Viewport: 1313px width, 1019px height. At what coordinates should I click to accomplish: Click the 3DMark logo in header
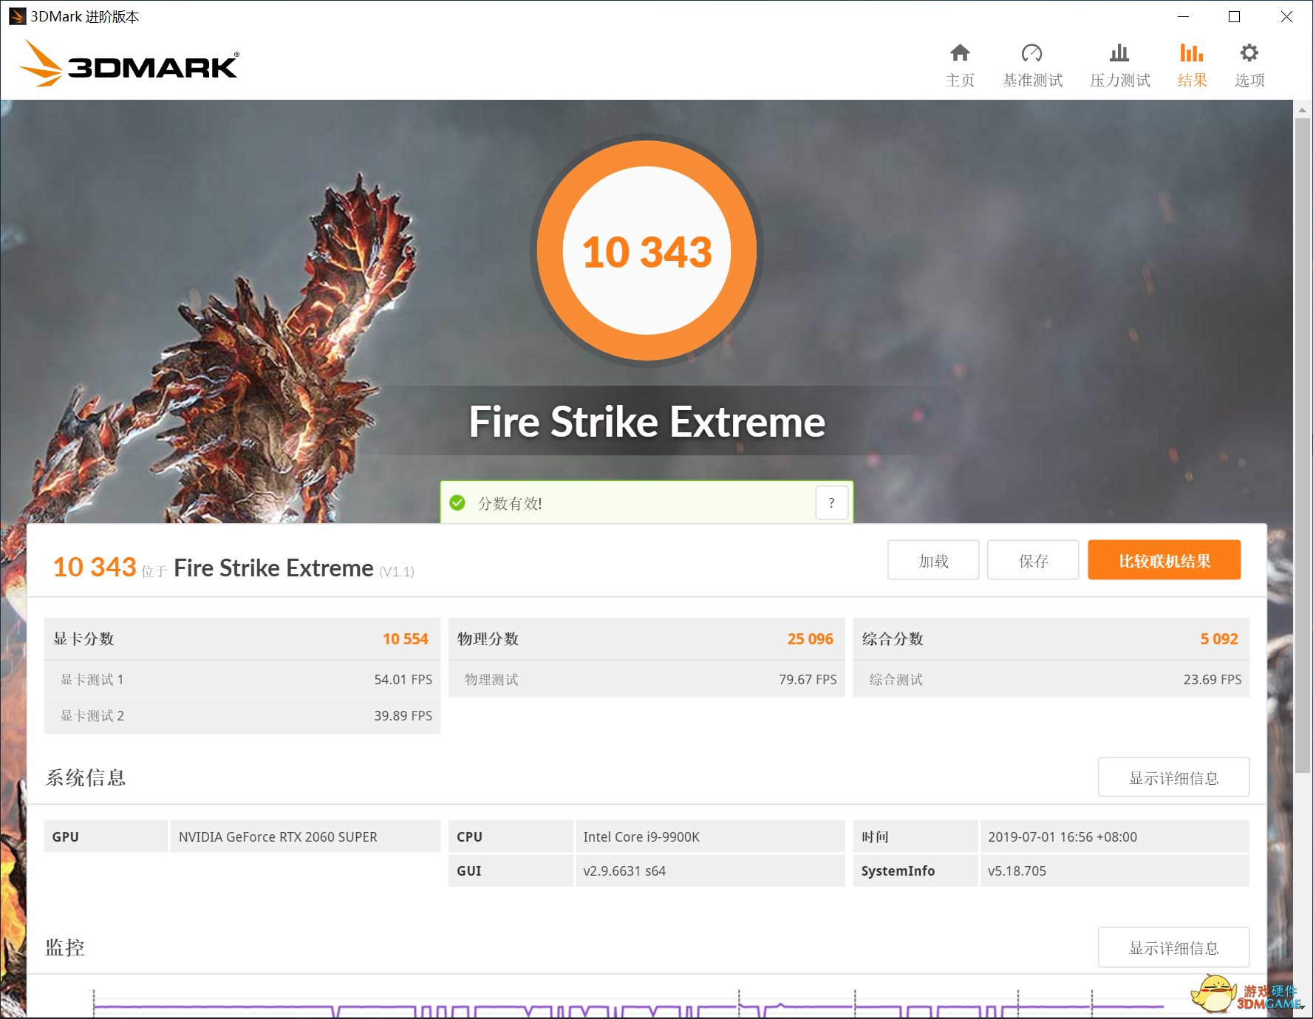[x=129, y=64]
